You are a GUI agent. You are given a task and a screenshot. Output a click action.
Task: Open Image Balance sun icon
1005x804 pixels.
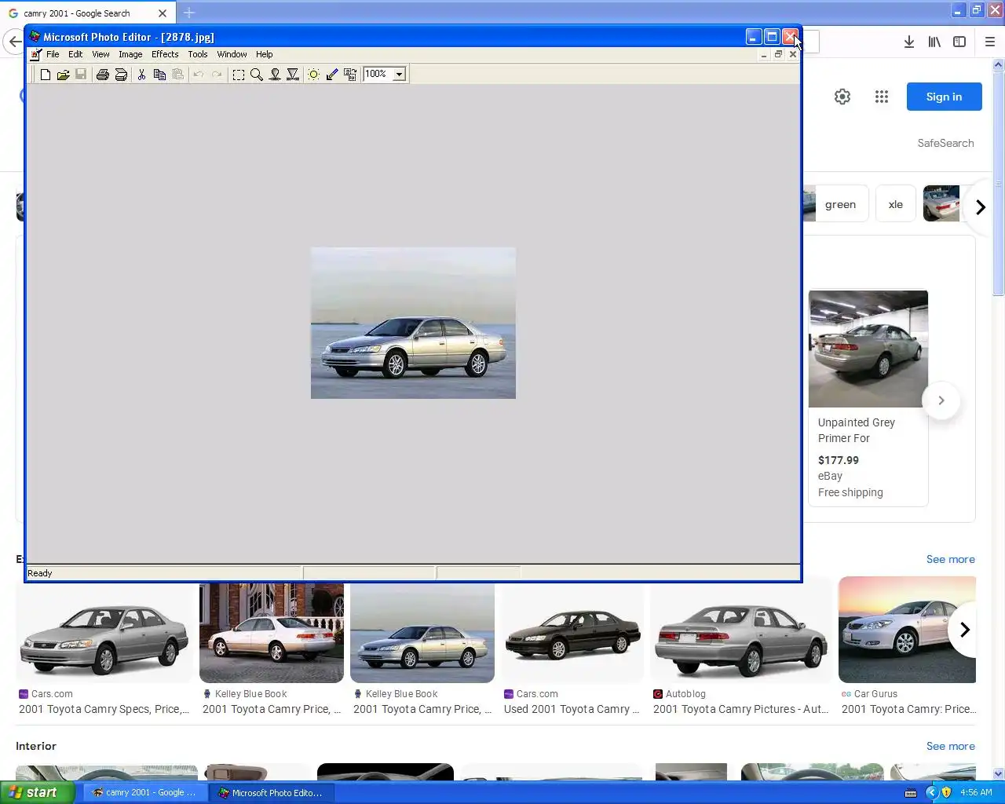(313, 75)
